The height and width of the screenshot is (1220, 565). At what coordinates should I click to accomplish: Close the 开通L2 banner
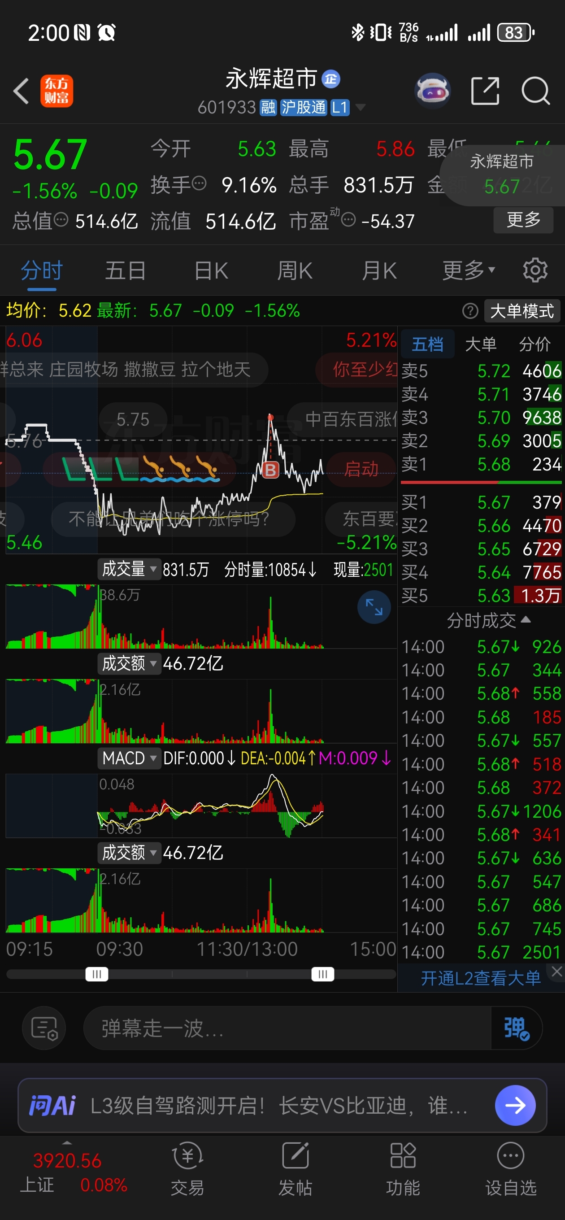tap(557, 972)
